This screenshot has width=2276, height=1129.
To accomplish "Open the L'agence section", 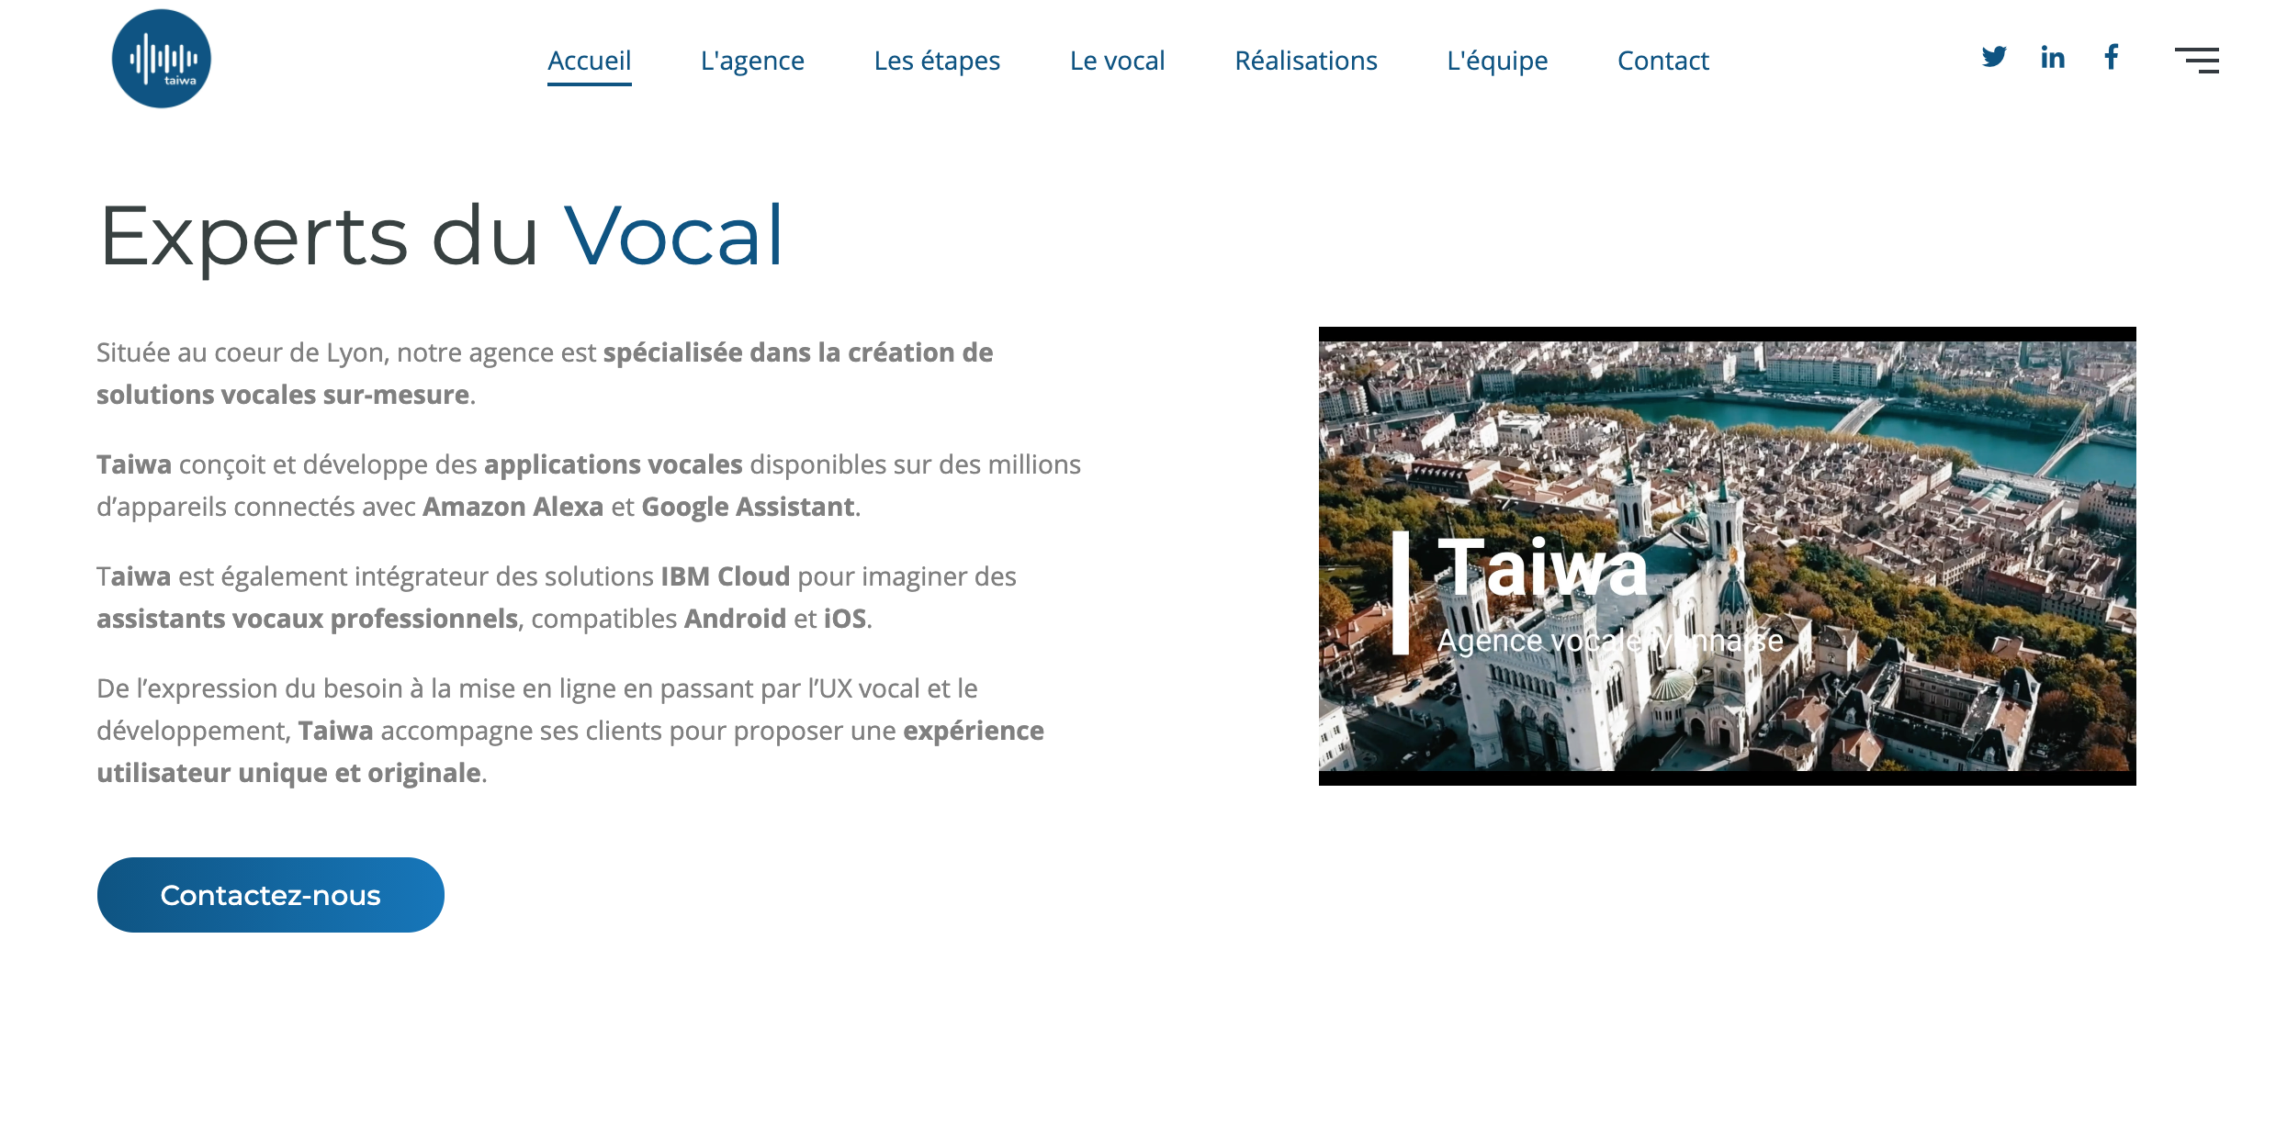I will point(752,61).
